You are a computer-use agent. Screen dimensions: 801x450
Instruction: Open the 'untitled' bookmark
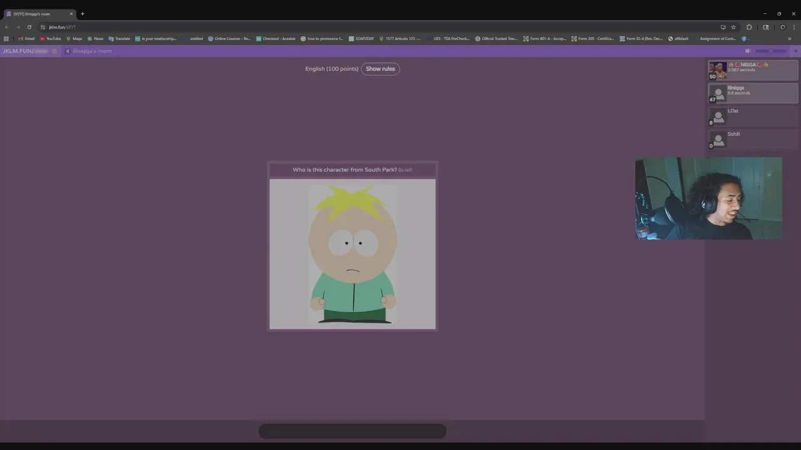pos(193,39)
